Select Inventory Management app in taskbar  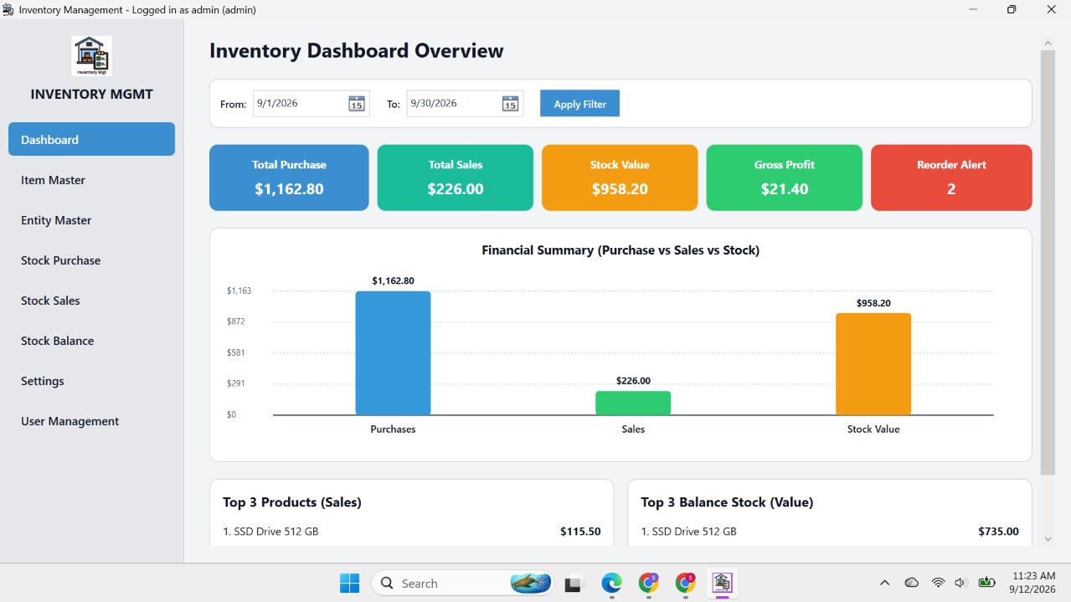pos(723,583)
